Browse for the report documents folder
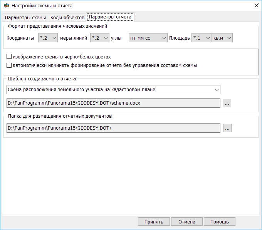 click(x=227, y=128)
